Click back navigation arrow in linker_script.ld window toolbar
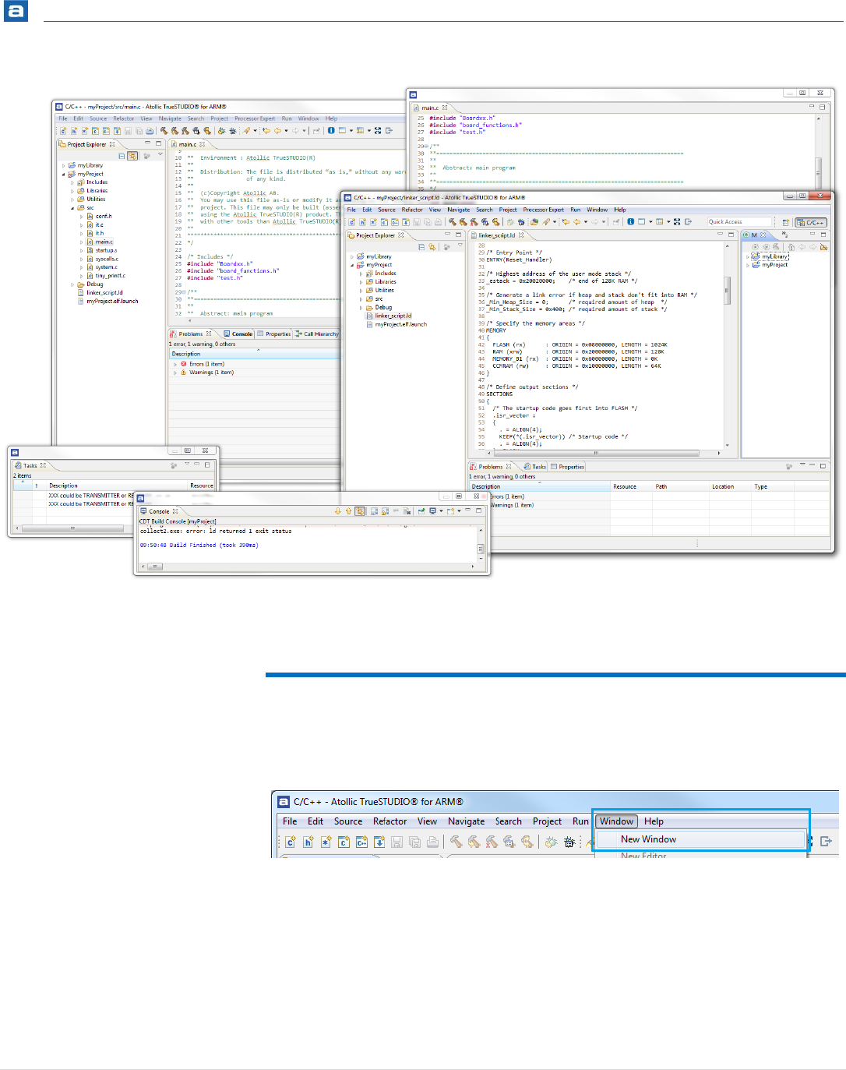Screen dimensions: 846x1070 pos(577,221)
